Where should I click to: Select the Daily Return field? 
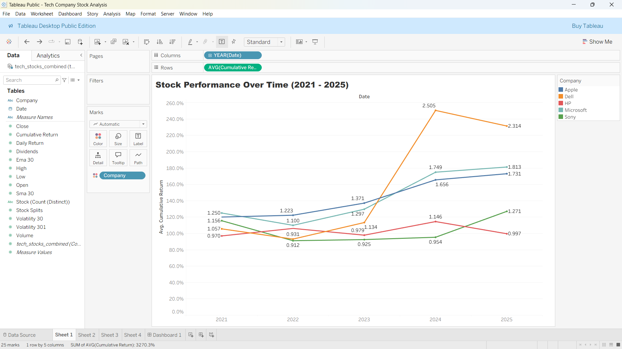tap(30, 143)
